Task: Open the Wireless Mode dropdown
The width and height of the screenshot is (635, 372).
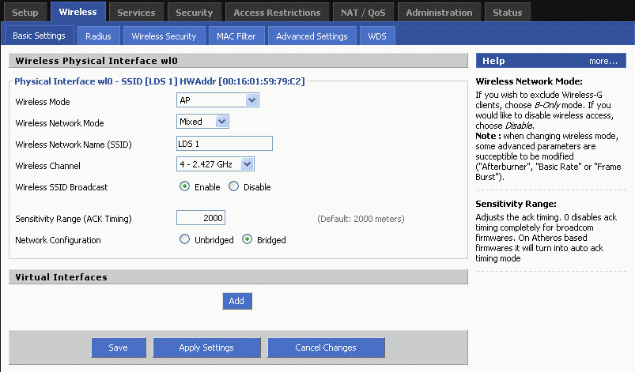Action: pyautogui.click(x=217, y=100)
